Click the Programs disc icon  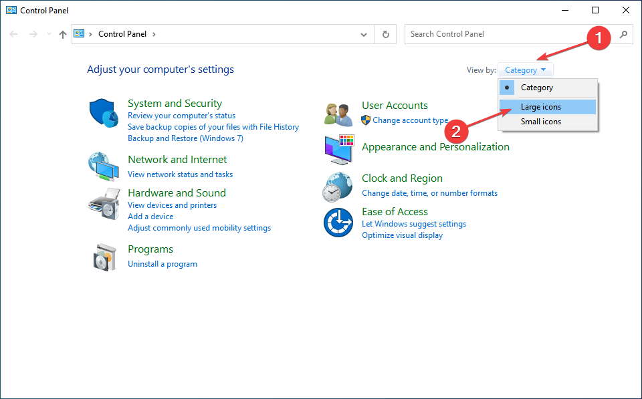105,257
